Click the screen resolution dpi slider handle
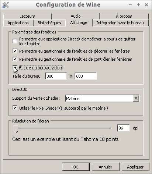Image resolution: width=152 pixels, height=174 pixels. coord(16,129)
